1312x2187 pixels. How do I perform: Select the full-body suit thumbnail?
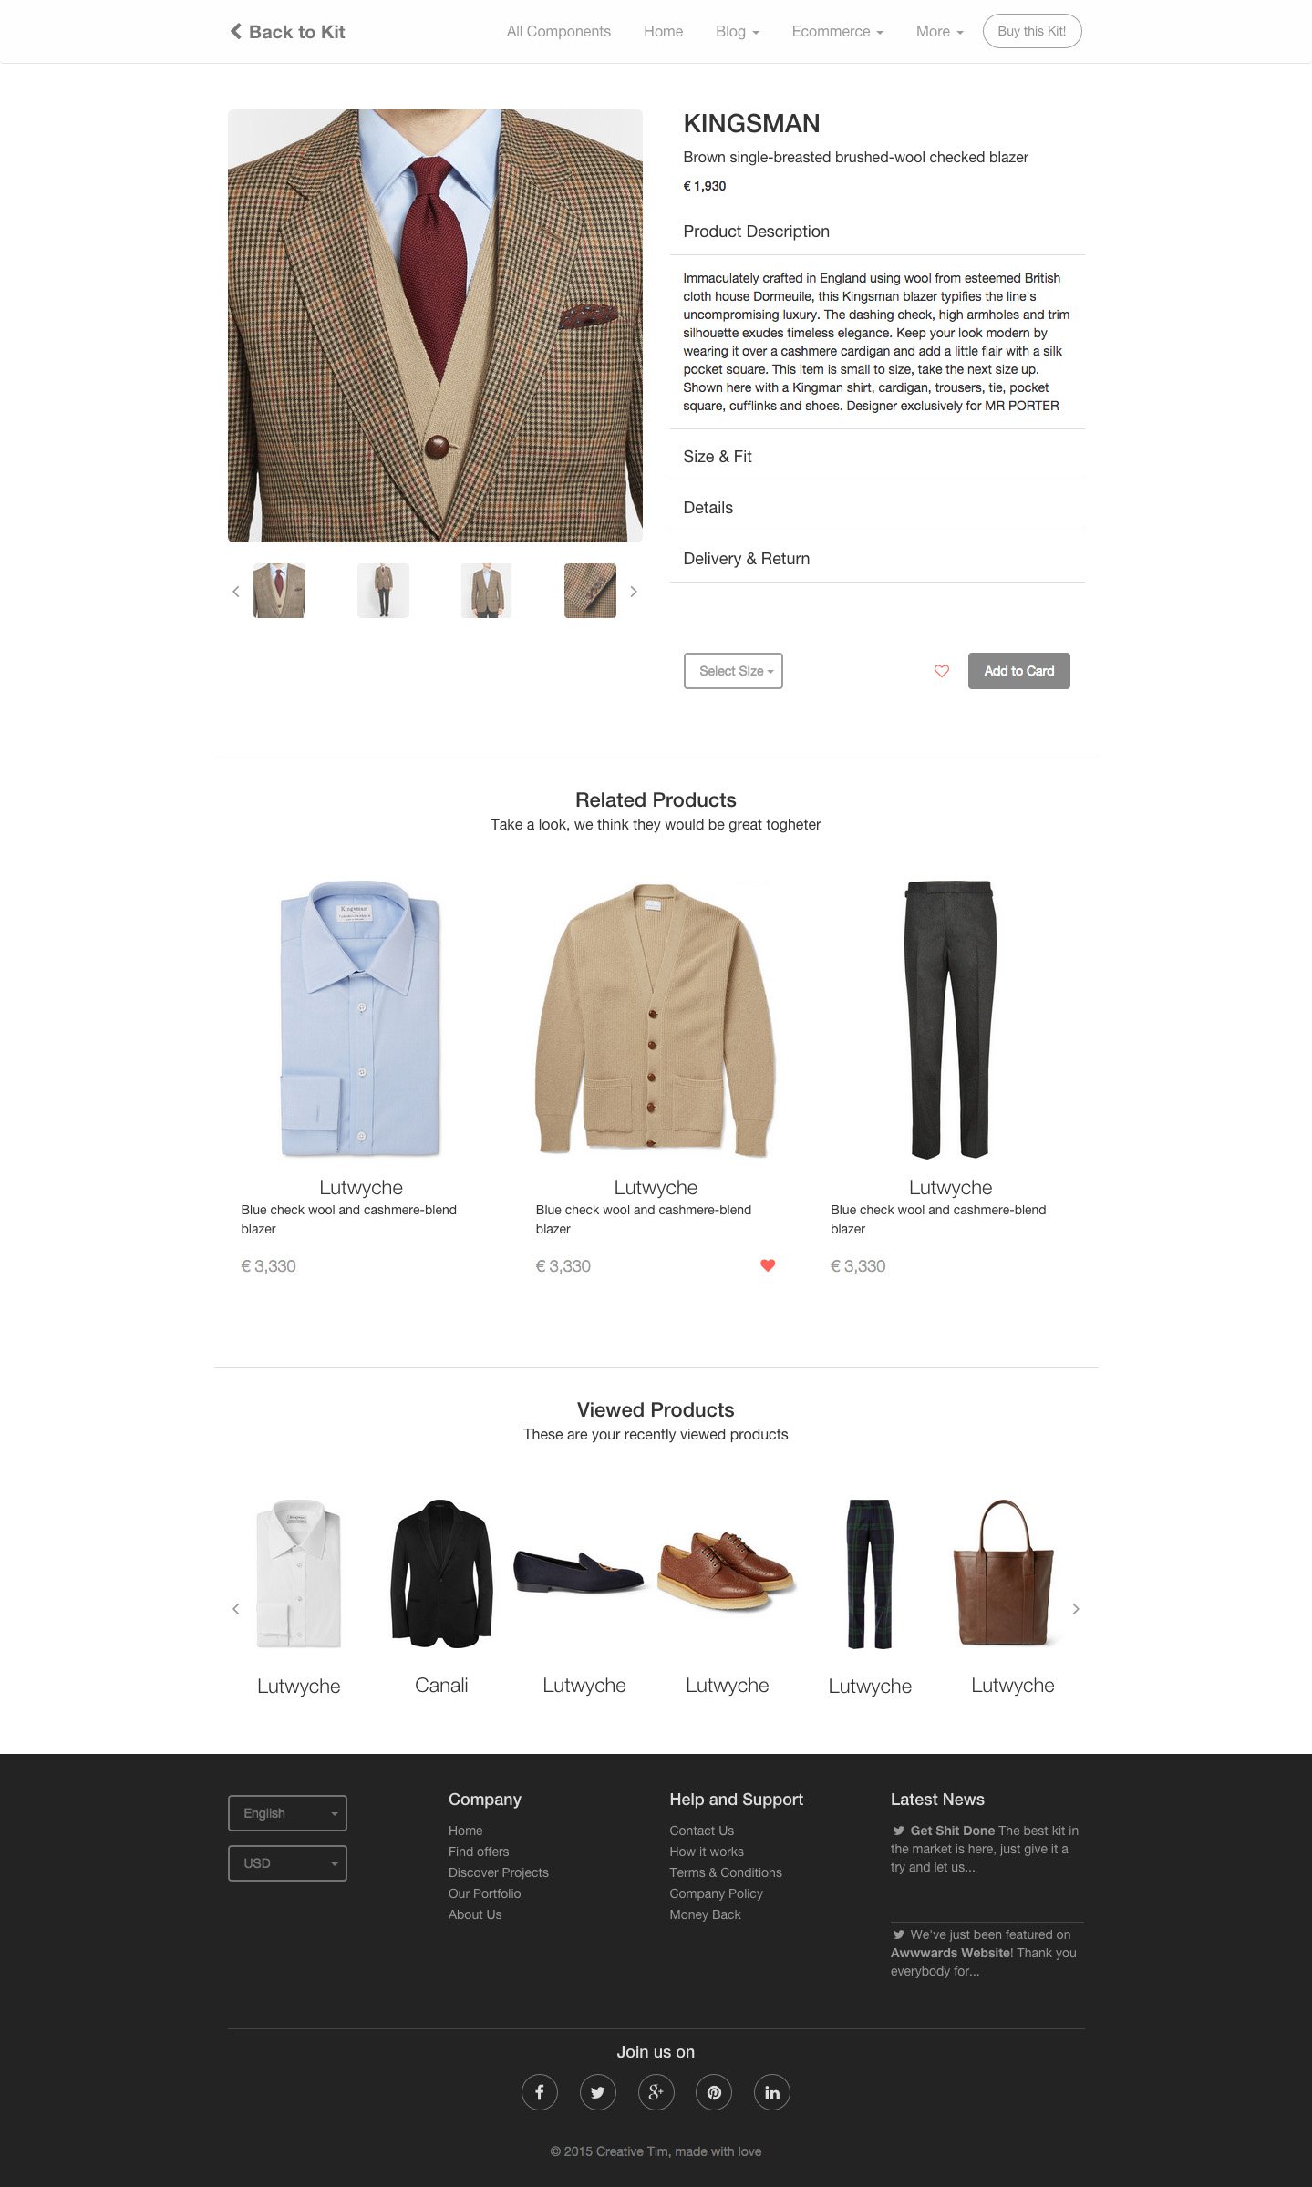[383, 591]
